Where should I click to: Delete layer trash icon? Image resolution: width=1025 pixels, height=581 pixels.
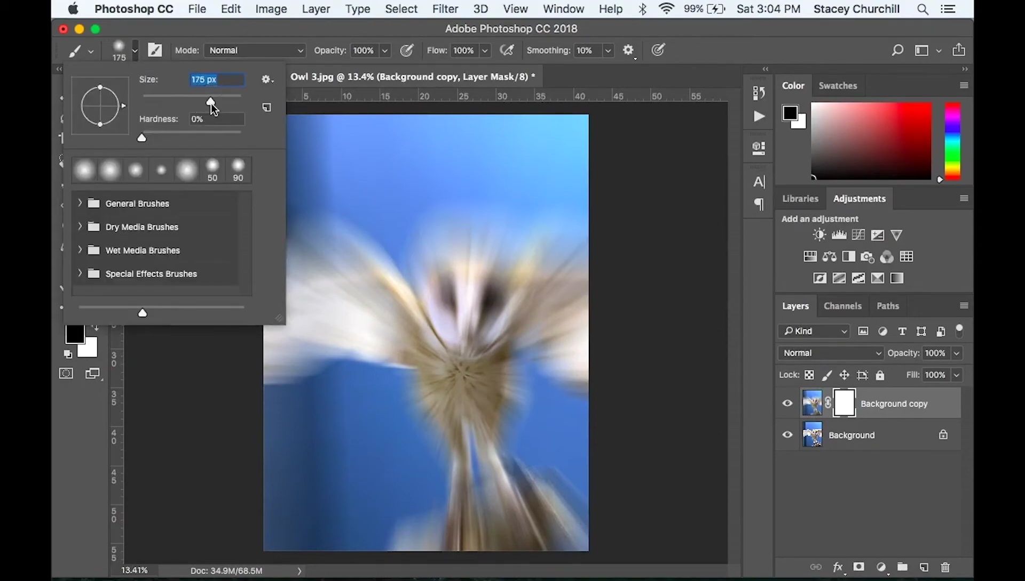pos(945,567)
